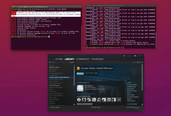The height and width of the screenshot is (116, 171).
Task: Switch to the last library view mode icon
Action: pyautogui.click(x=143, y=63)
